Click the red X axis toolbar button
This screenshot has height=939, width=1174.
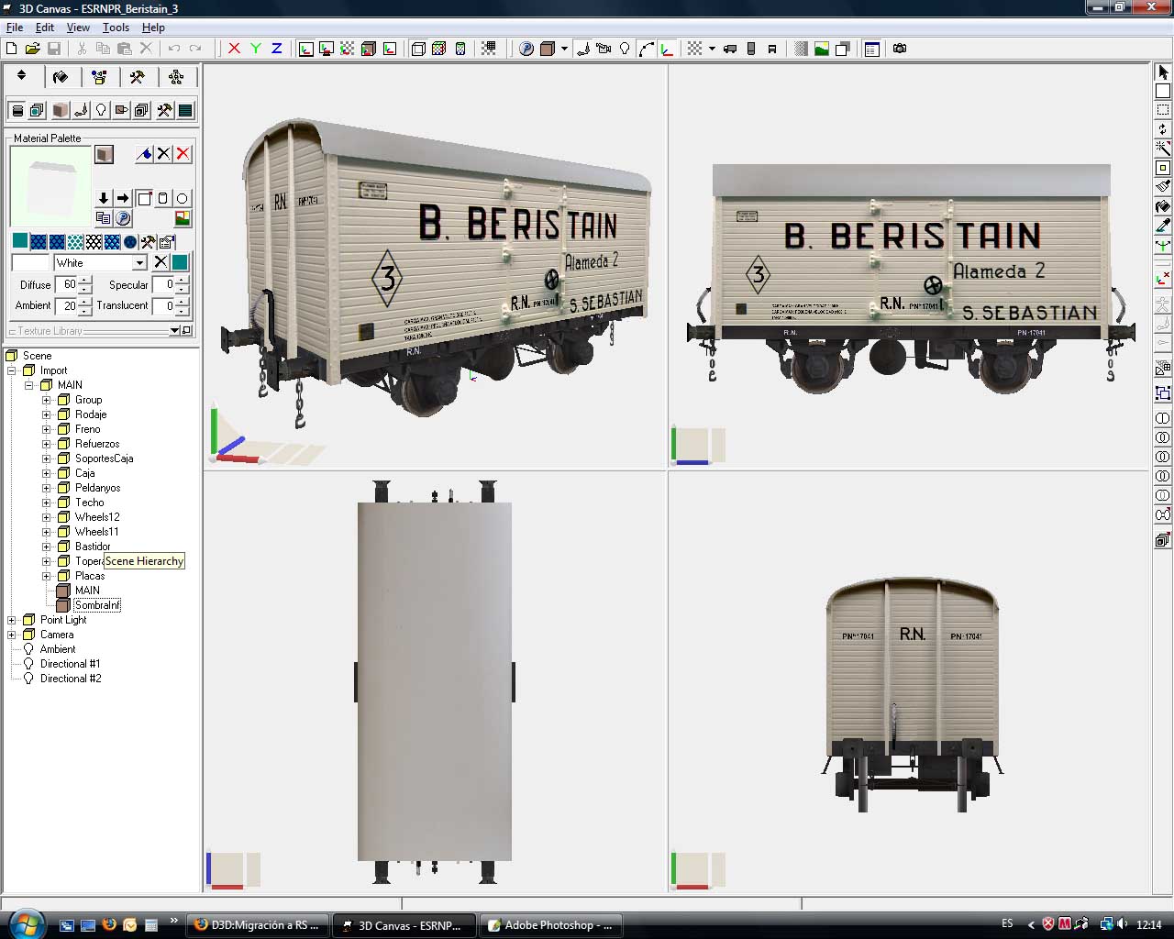(234, 49)
